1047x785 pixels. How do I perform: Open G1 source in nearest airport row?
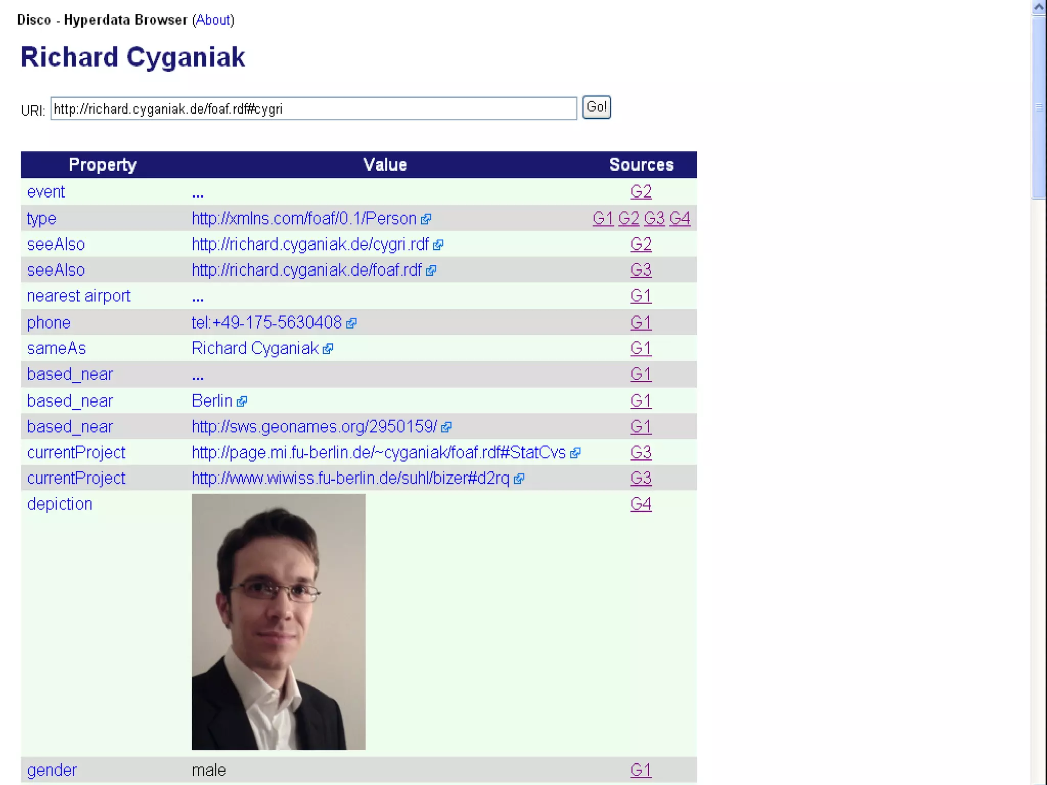point(641,296)
